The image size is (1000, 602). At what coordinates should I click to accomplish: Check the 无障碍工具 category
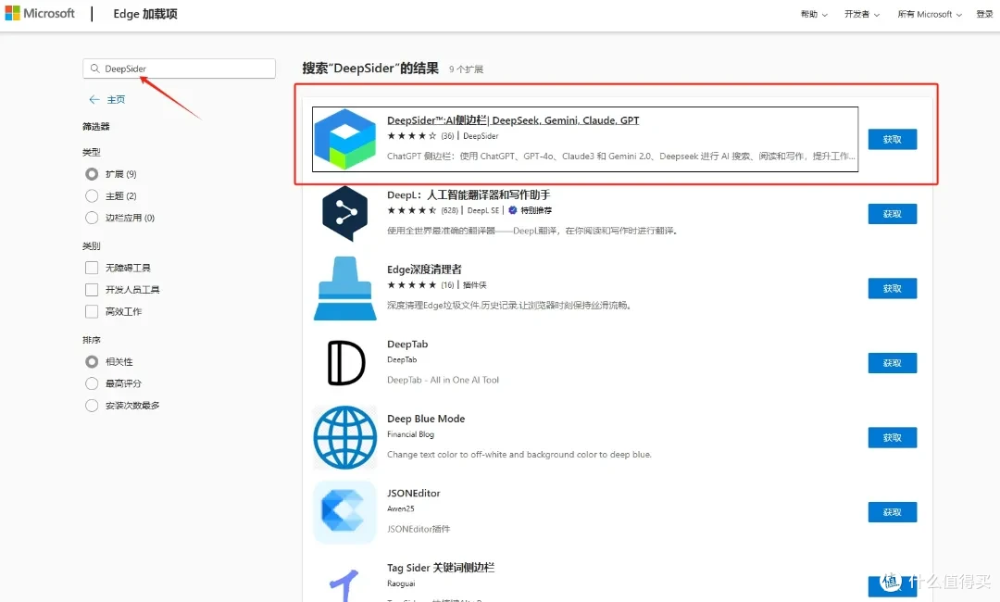click(x=92, y=268)
